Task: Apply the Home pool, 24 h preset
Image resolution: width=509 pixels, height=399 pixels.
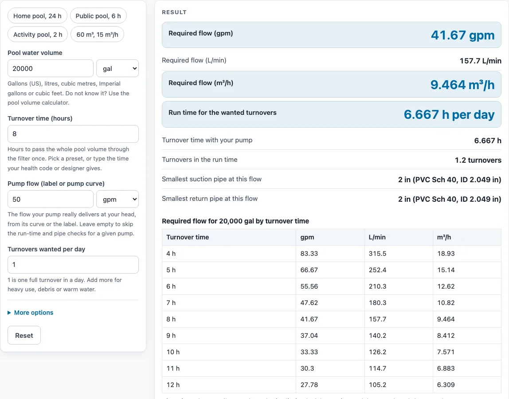Action: click(37, 16)
